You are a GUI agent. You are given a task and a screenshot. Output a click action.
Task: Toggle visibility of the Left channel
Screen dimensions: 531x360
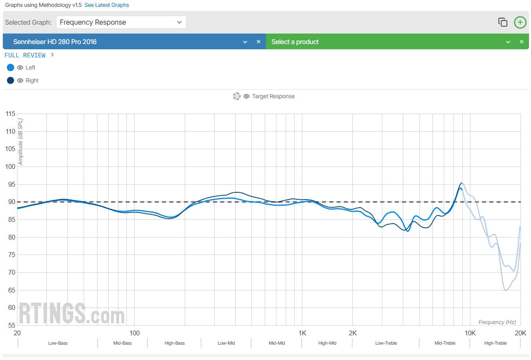[20, 67]
